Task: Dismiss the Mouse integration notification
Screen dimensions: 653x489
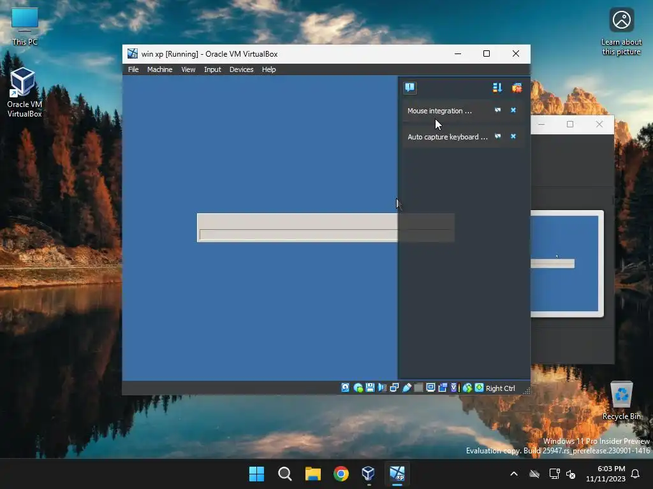Action: [x=513, y=110]
